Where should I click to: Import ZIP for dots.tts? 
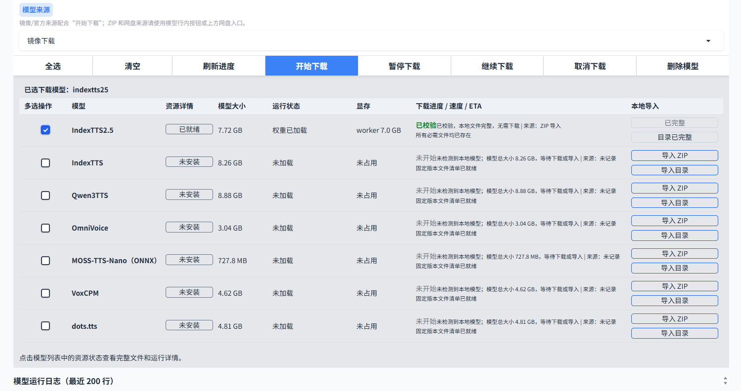(675, 319)
